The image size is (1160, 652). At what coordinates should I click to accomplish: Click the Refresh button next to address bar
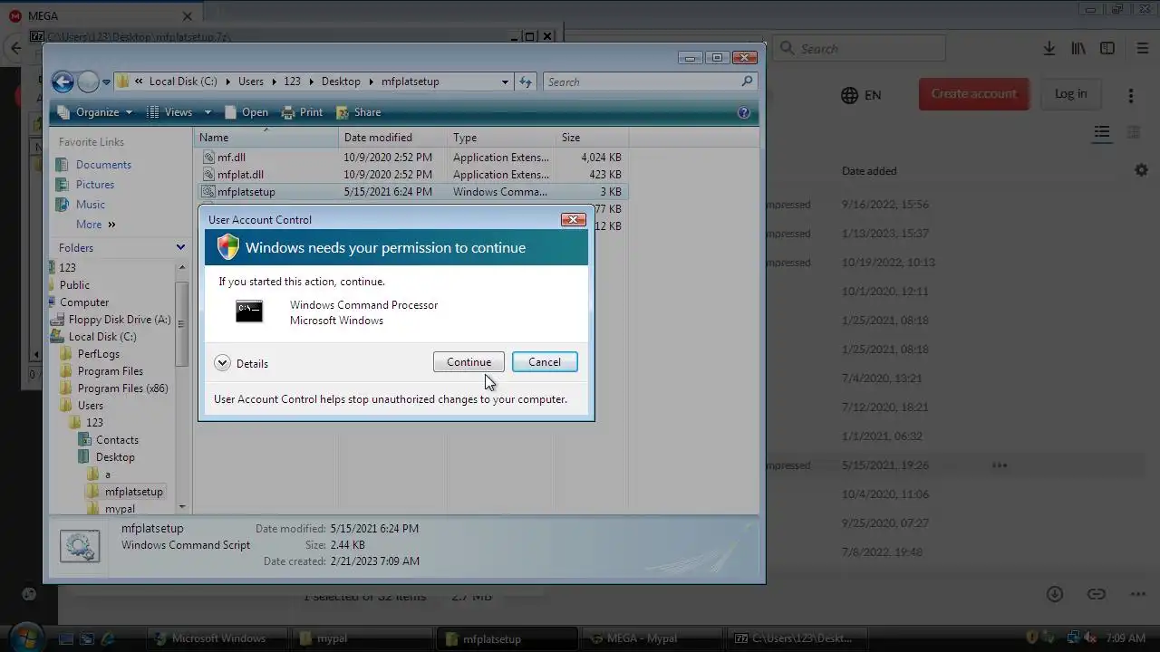(x=526, y=81)
